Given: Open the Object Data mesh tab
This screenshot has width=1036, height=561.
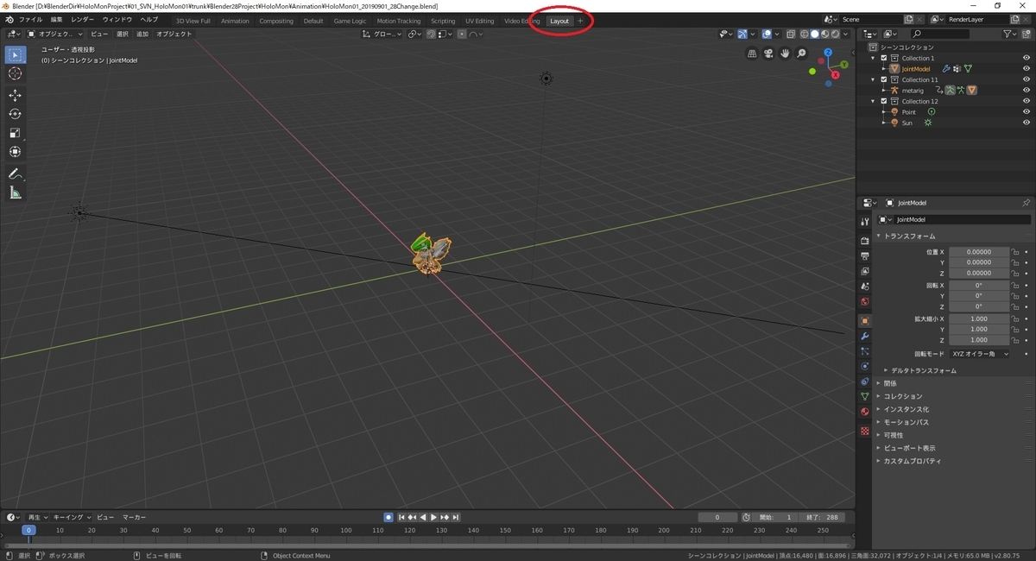Looking at the screenshot, I should click(865, 396).
